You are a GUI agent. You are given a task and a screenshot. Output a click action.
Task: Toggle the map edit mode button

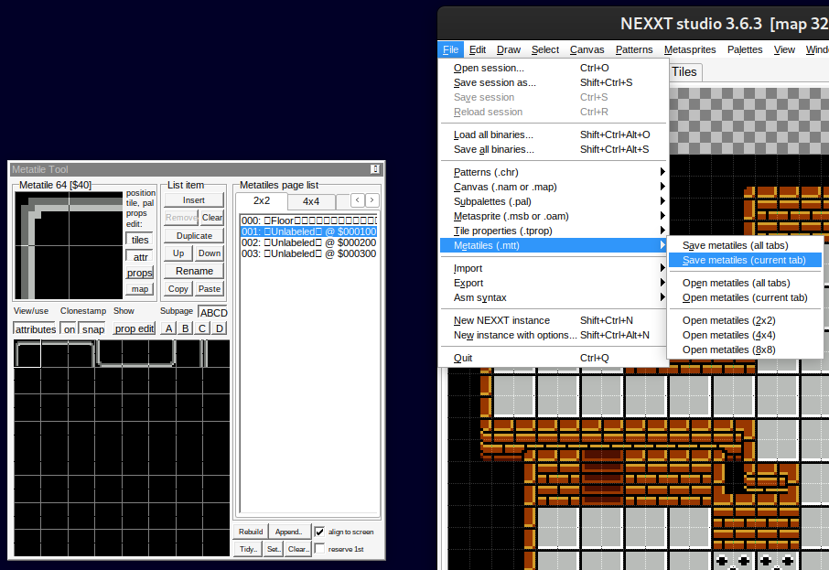[140, 289]
